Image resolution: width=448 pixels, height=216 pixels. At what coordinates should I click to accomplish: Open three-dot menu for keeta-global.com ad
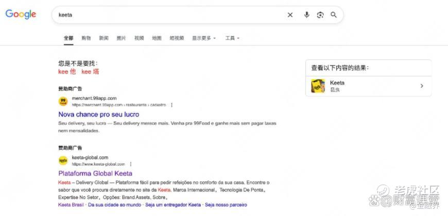point(131,164)
